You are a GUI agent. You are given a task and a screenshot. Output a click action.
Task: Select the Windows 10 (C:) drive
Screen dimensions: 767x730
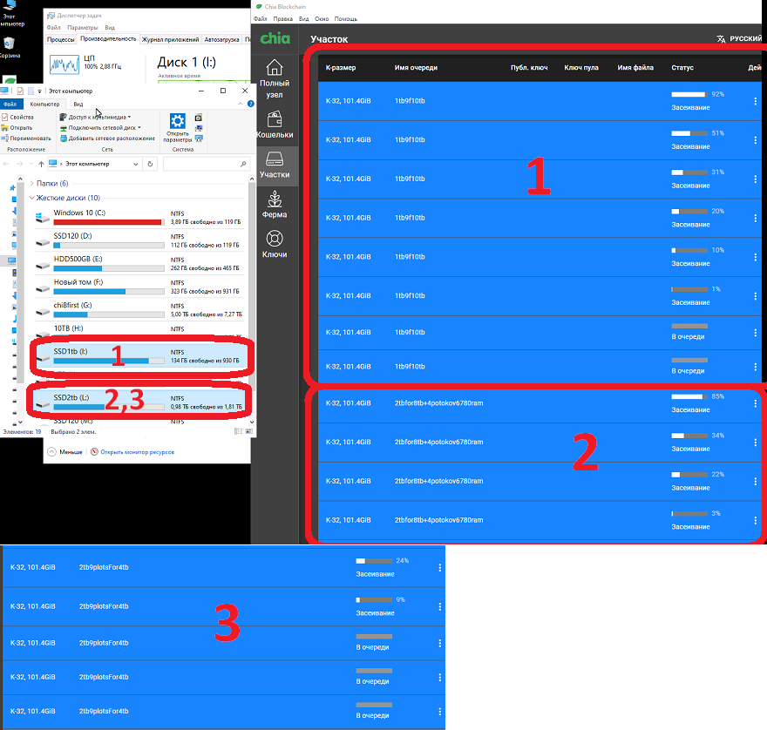[139, 217]
